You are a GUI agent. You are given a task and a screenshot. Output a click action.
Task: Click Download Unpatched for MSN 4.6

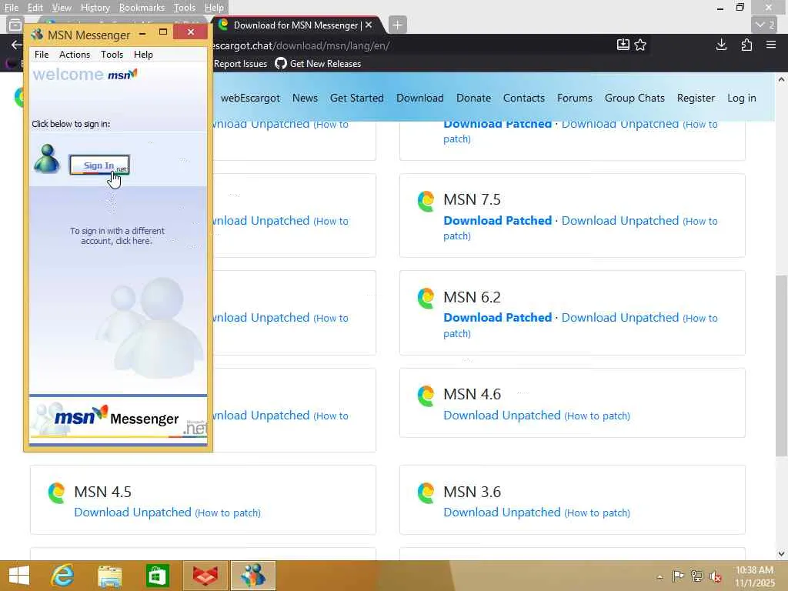(502, 415)
